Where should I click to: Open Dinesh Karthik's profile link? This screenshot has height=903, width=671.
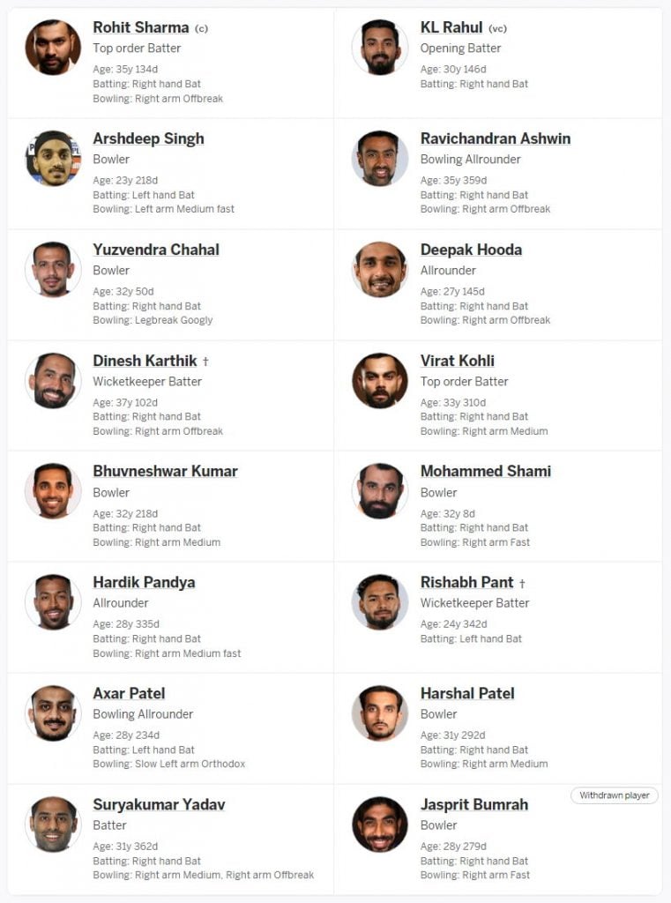[145, 361]
